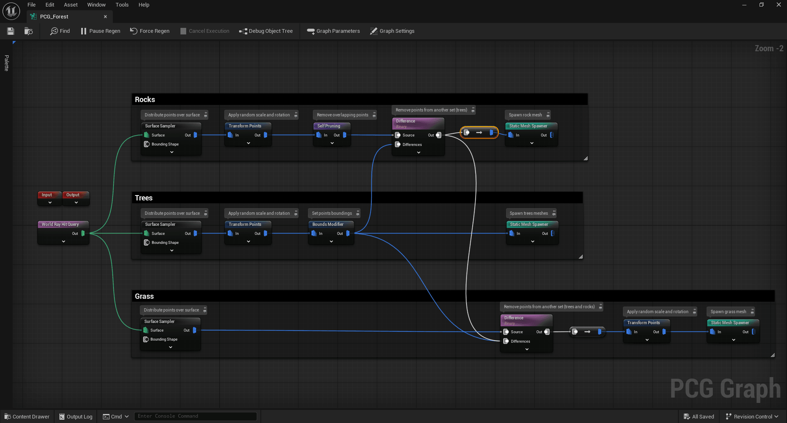Expand the Self Pruning node chevron
This screenshot has height=423, width=787.
coord(332,143)
